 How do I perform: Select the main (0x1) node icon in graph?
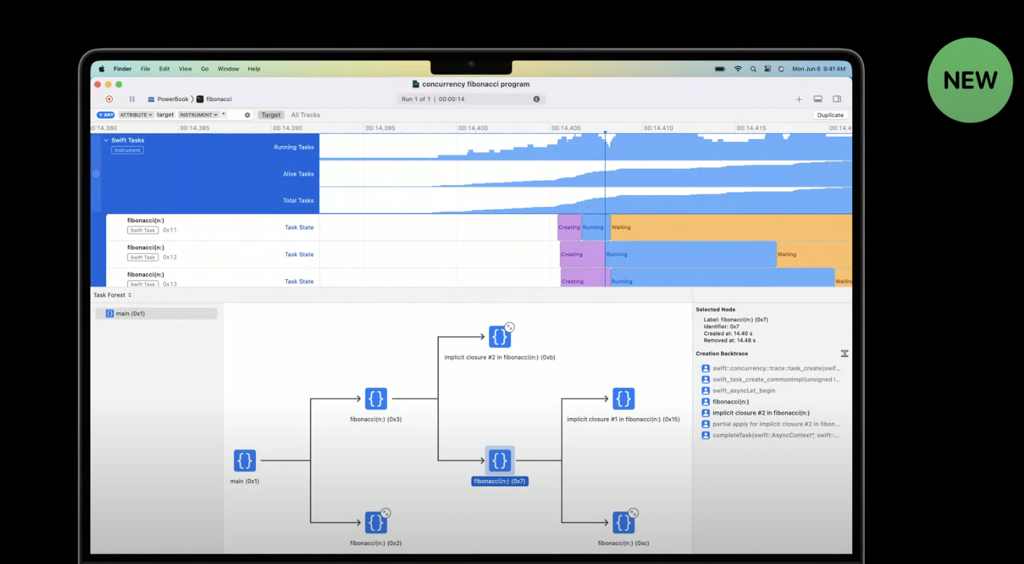245,460
